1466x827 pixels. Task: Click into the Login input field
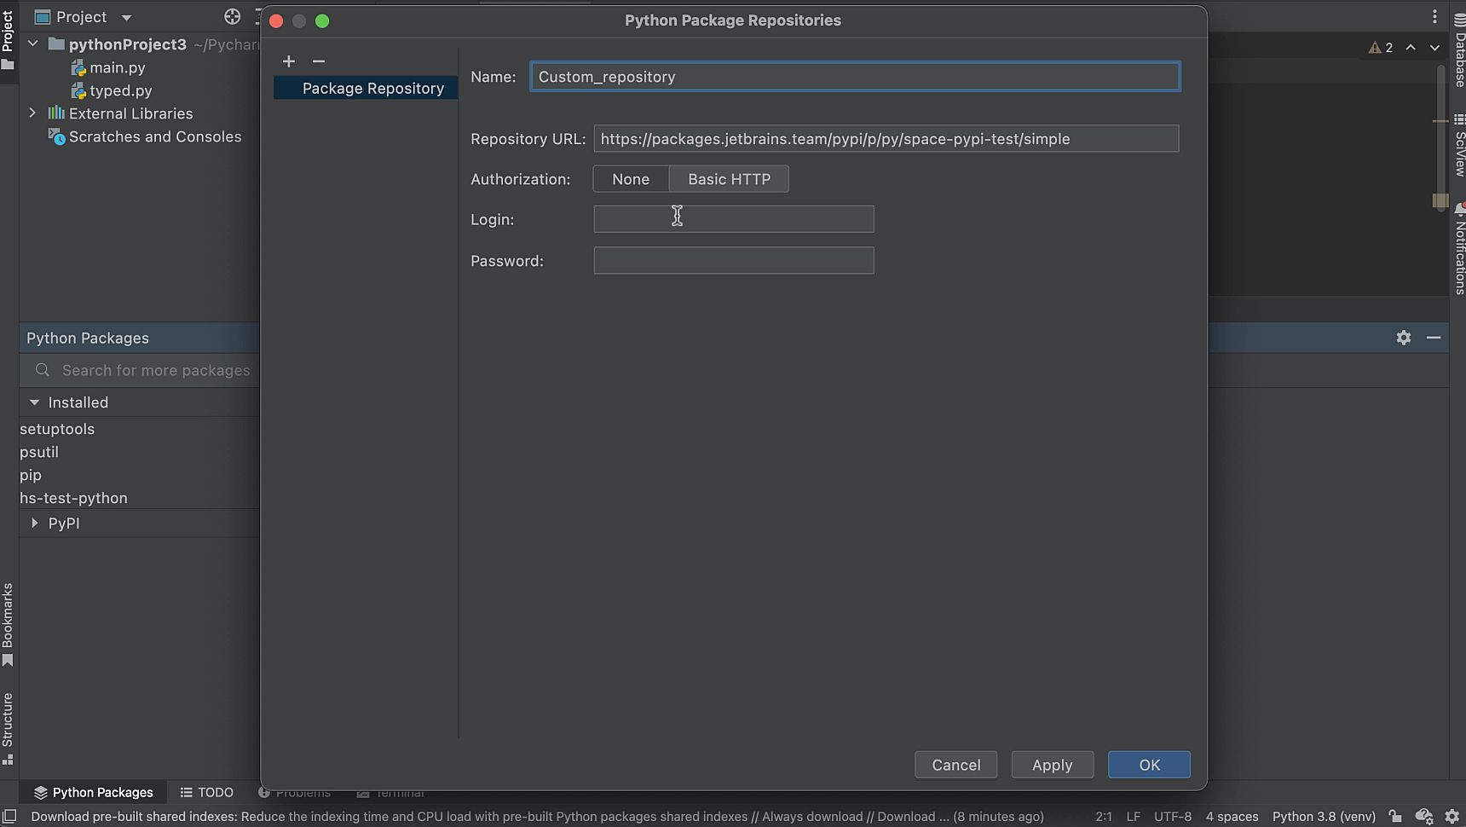tap(733, 219)
